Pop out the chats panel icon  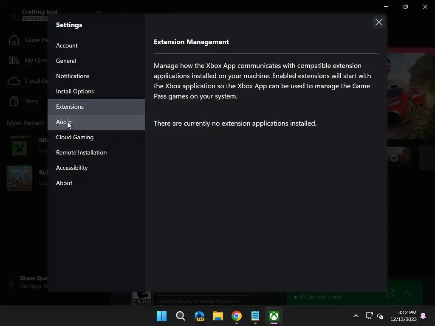pyautogui.click(x=390, y=294)
